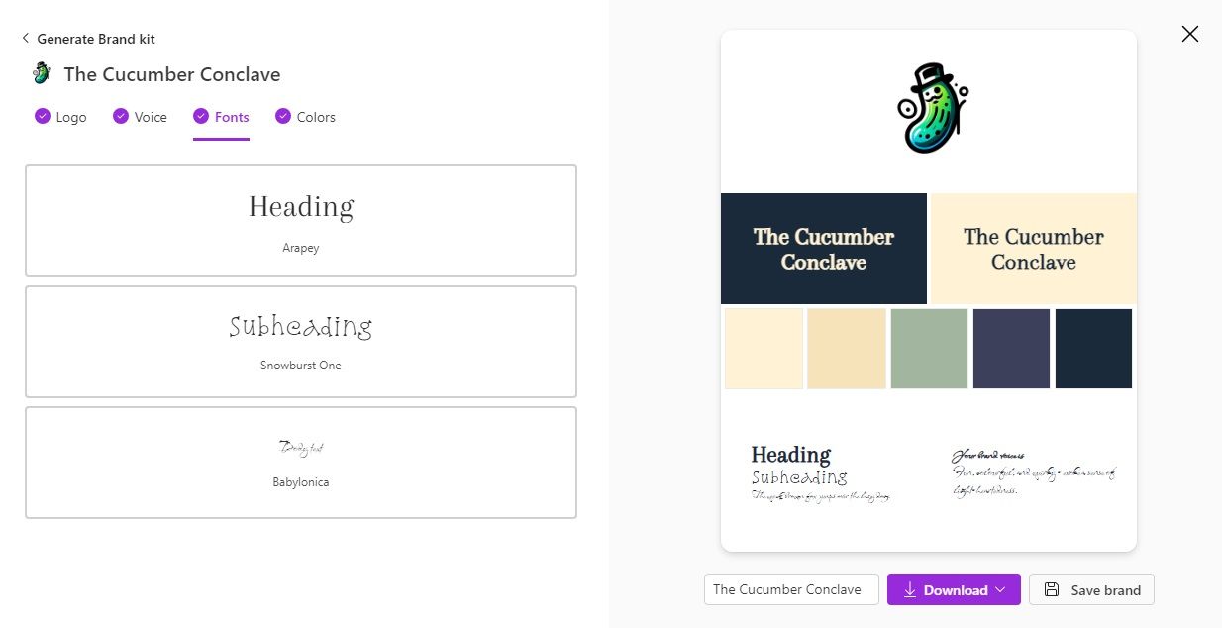1222x628 pixels.
Task: Click the download arrow icon
Action: [x=909, y=589]
